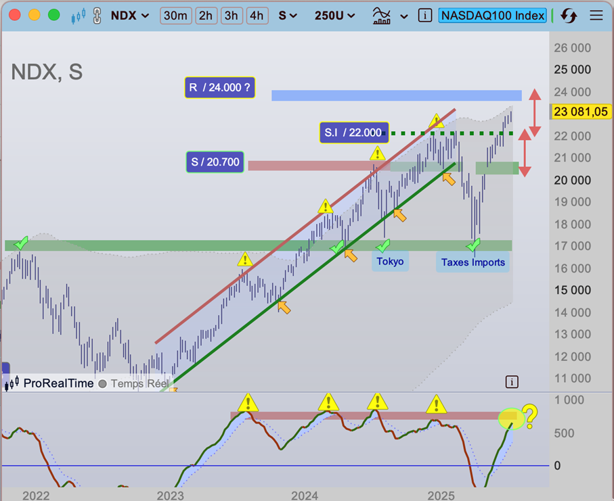The image size is (614, 501).
Task: Open the 250U units dropdown
Action: click(335, 16)
